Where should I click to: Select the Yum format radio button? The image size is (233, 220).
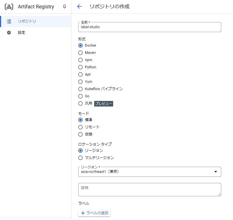point(80,82)
